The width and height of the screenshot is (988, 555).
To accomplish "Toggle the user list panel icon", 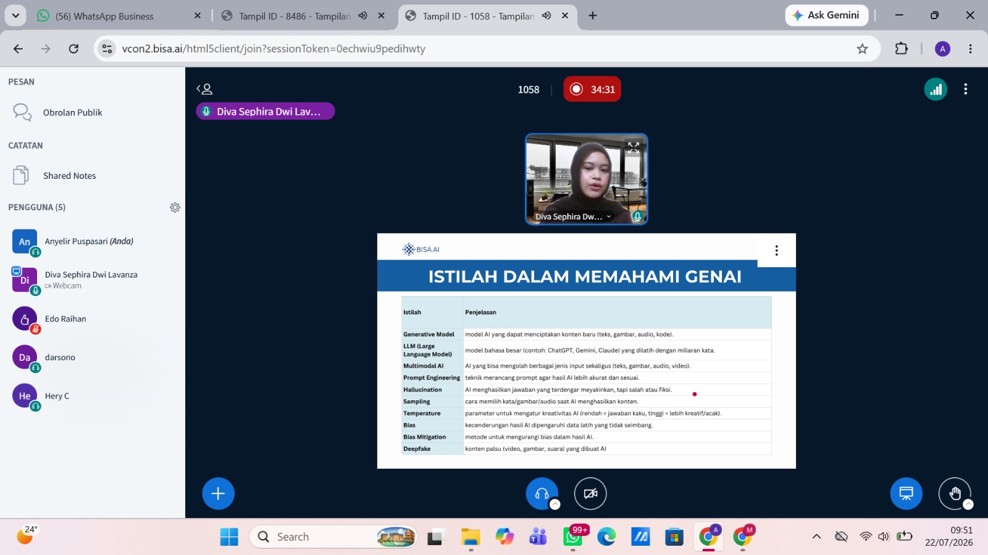I will click(204, 89).
